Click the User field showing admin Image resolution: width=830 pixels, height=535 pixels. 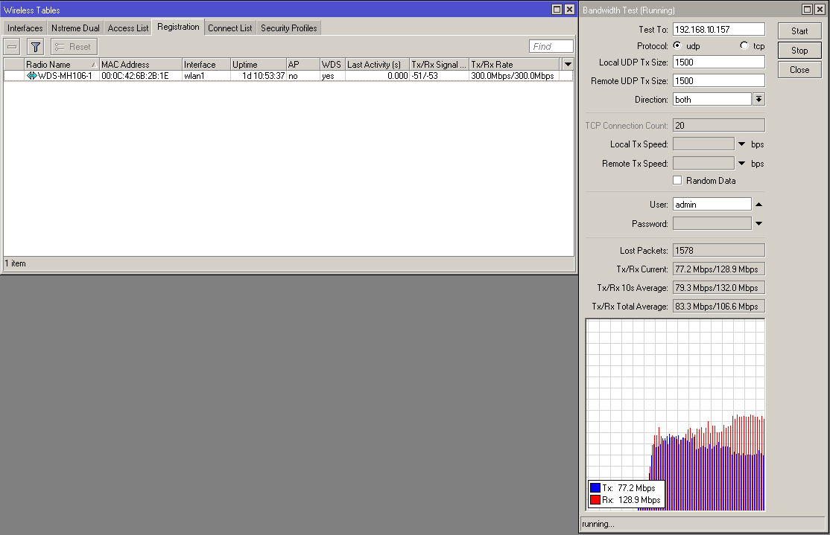(712, 205)
